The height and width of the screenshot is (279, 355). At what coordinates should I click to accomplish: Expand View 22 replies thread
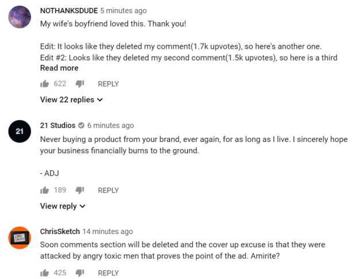click(x=71, y=100)
